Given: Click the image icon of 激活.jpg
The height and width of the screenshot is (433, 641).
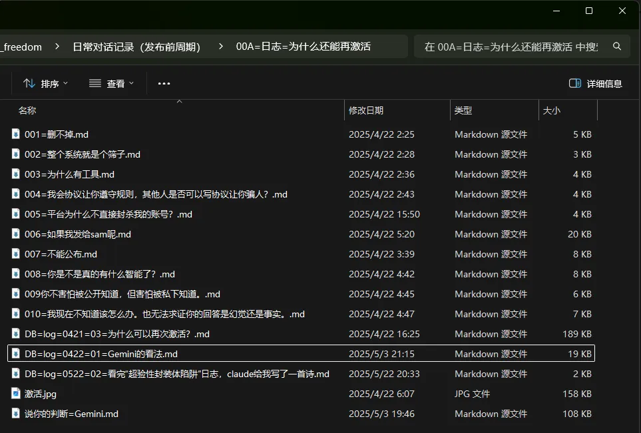Looking at the screenshot, I should [x=15, y=394].
